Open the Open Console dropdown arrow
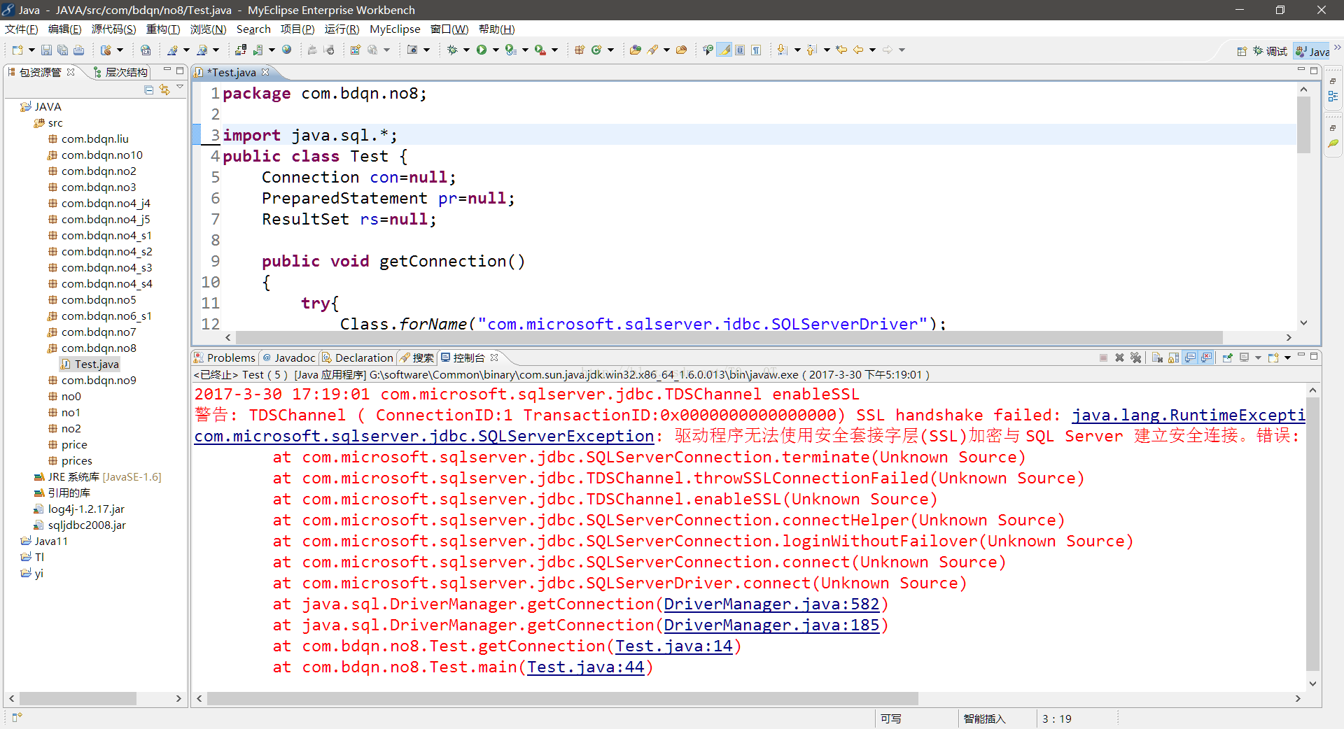The width and height of the screenshot is (1344, 729). 1287,358
